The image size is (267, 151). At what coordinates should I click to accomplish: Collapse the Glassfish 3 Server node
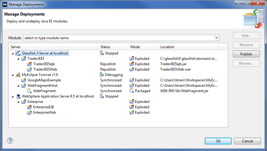pos(13,53)
